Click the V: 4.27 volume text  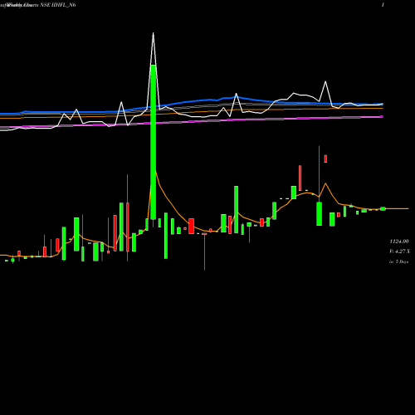pyautogui.click(x=399, y=251)
